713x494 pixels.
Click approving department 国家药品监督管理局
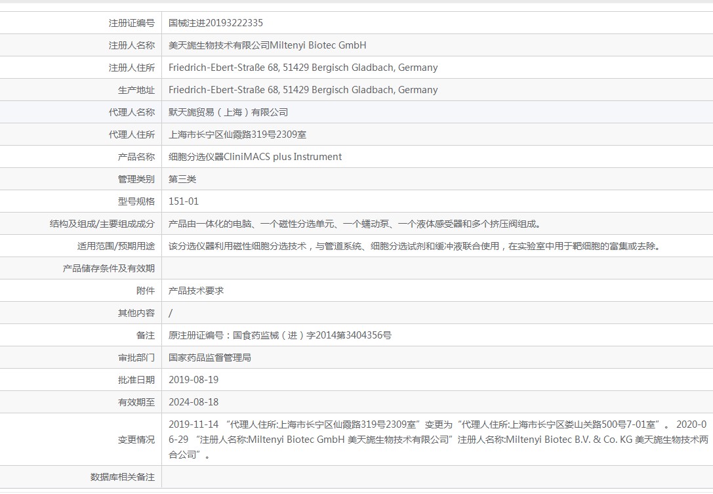click(210, 357)
